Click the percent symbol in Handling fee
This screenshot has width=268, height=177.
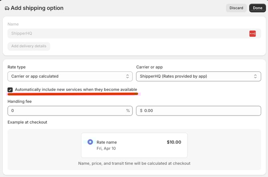[128, 110]
